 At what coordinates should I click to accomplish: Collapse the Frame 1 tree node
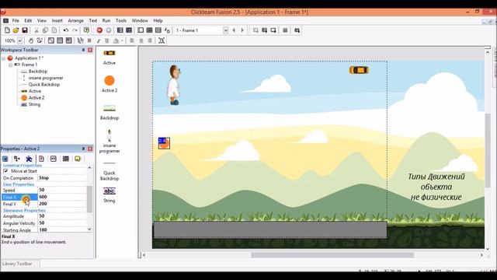click(x=10, y=65)
